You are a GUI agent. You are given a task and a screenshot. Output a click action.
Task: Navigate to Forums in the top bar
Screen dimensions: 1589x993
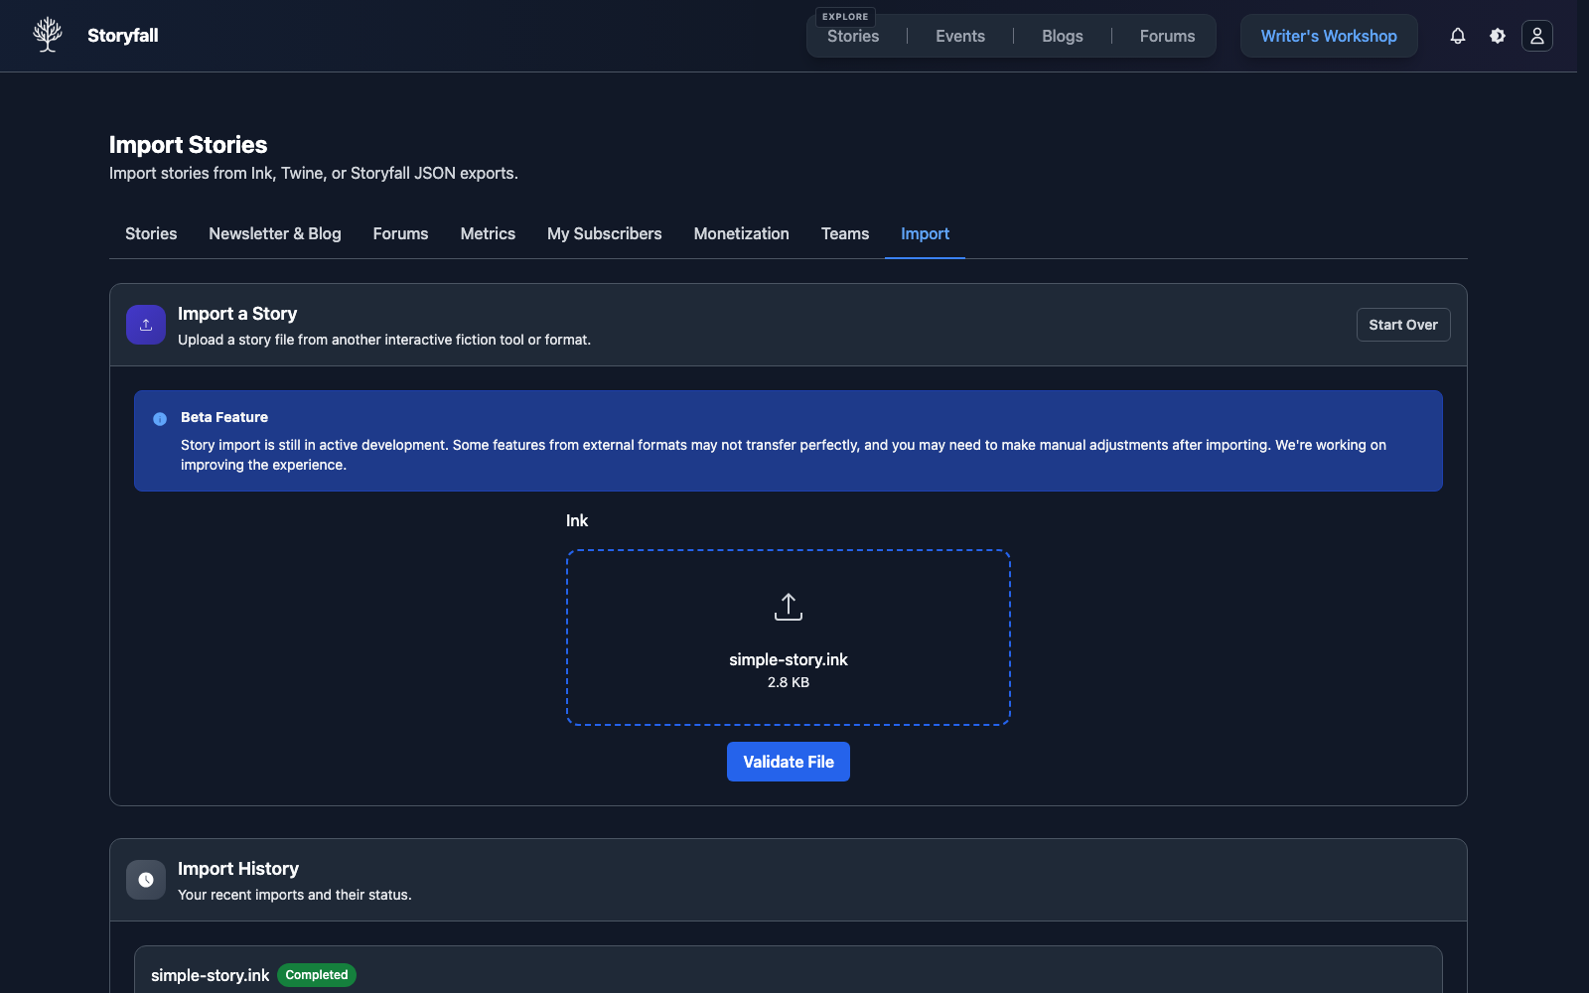[1167, 37]
